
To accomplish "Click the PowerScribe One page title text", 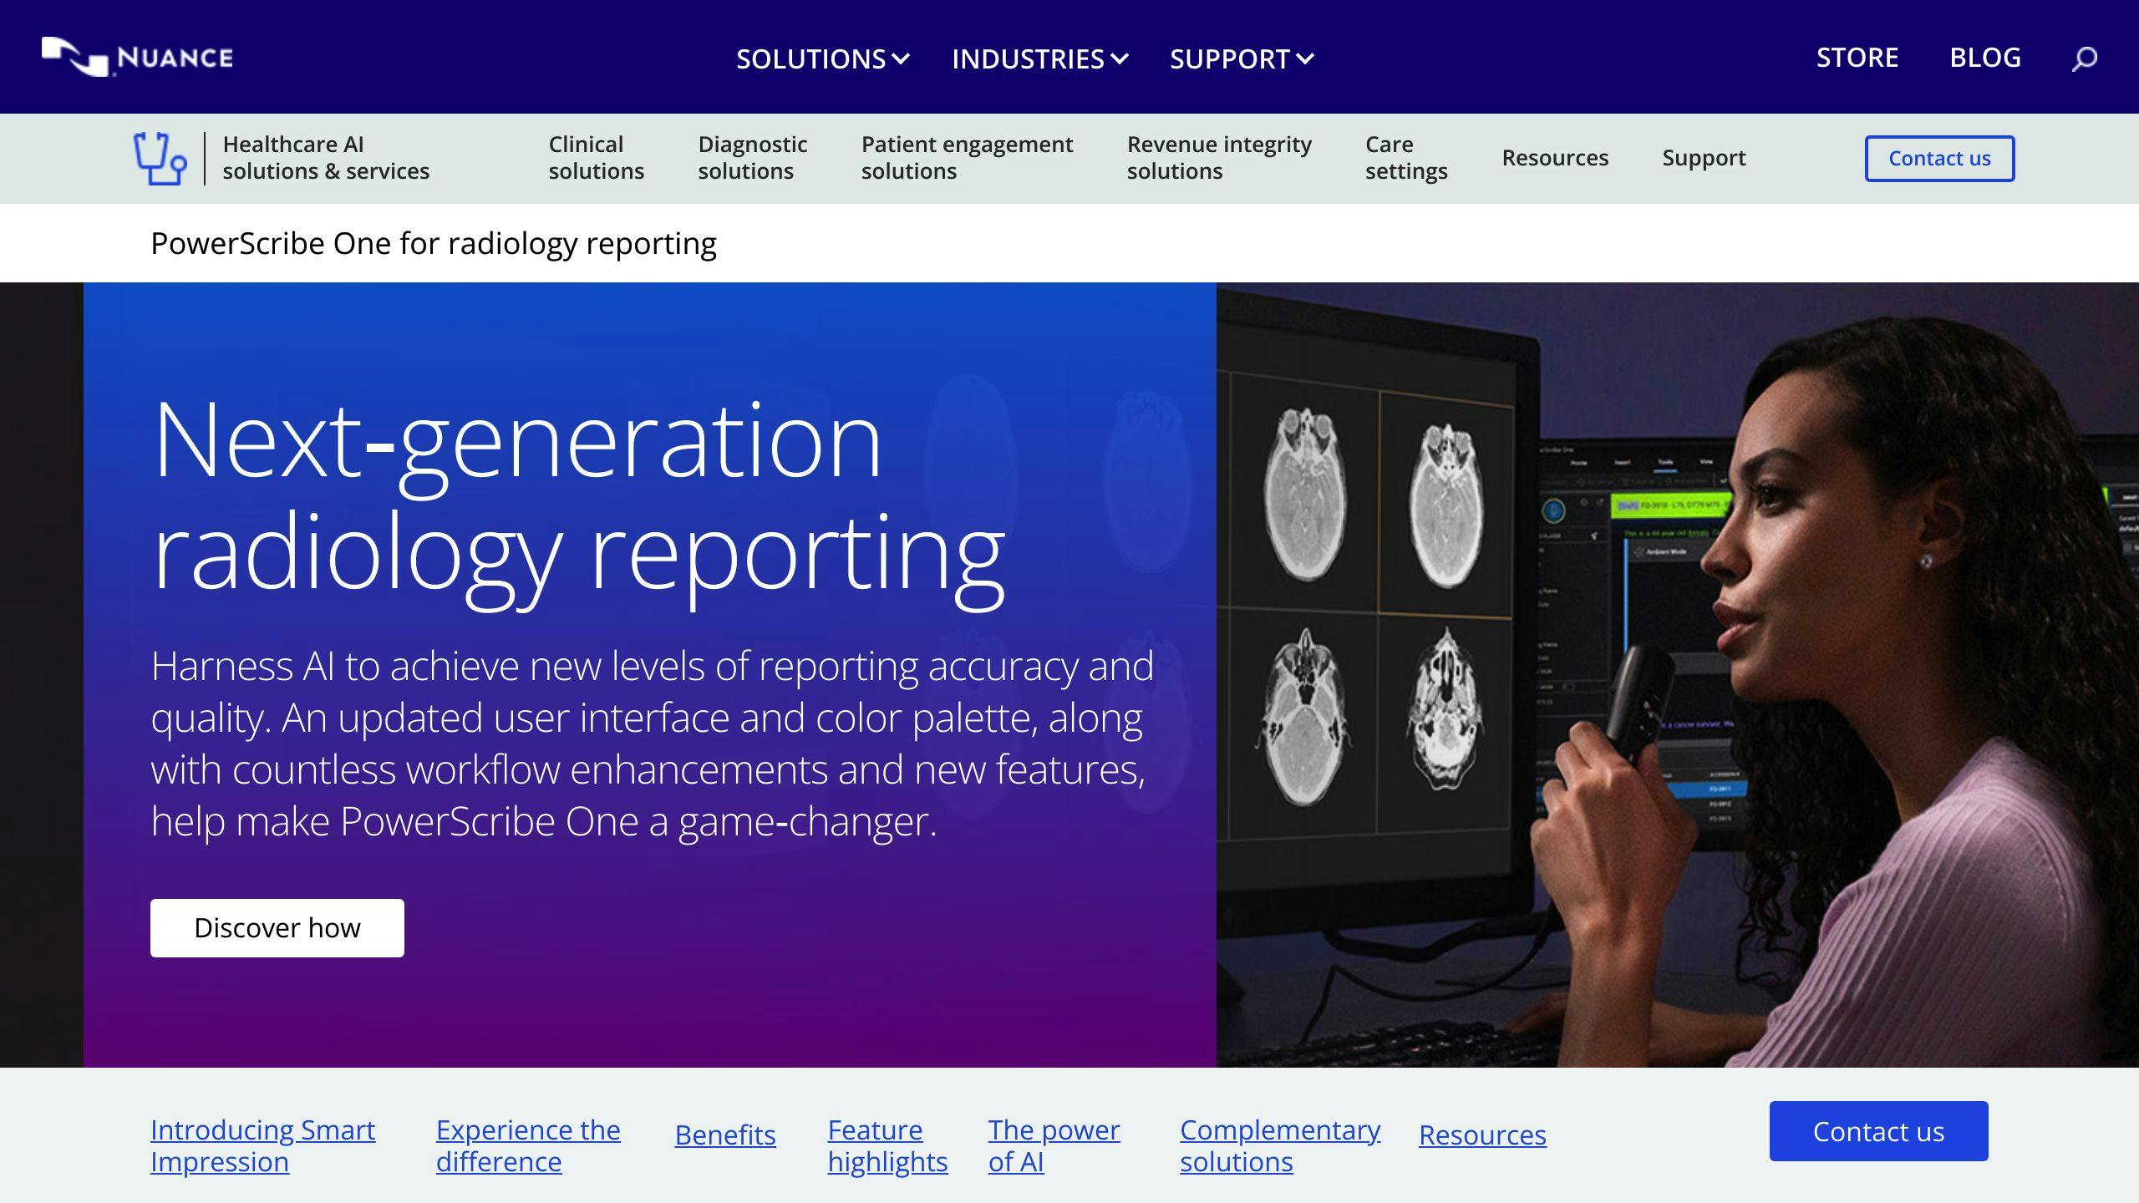I will click(x=434, y=243).
